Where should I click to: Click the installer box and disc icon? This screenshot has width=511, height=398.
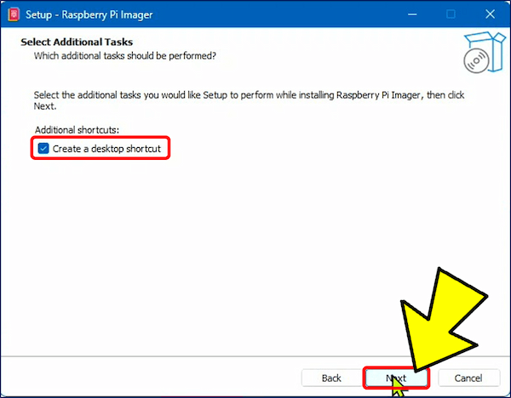483,53
